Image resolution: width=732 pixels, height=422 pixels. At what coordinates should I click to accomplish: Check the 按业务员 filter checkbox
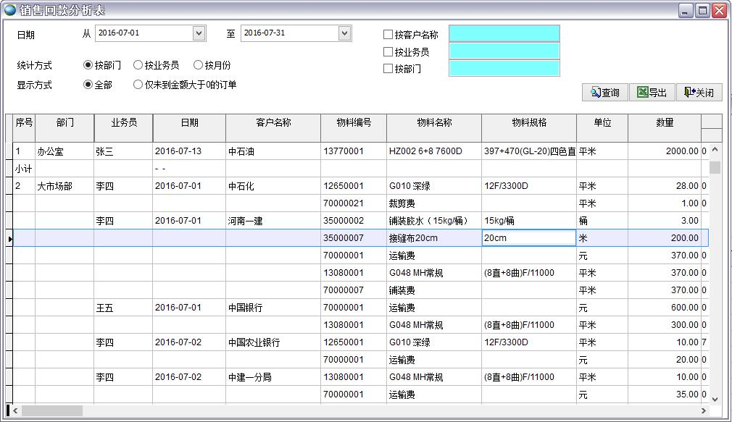point(388,53)
